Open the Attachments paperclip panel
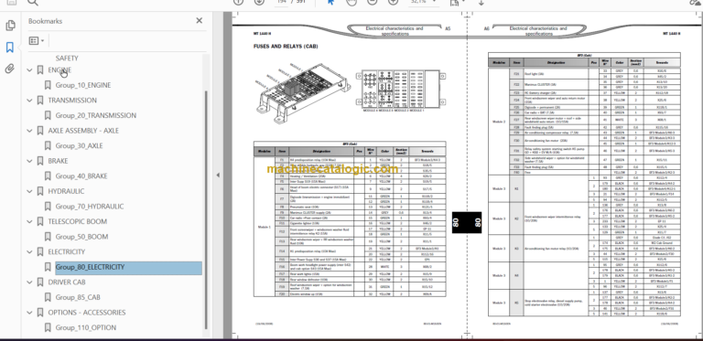This screenshot has height=341, width=703. coord(10,69)
